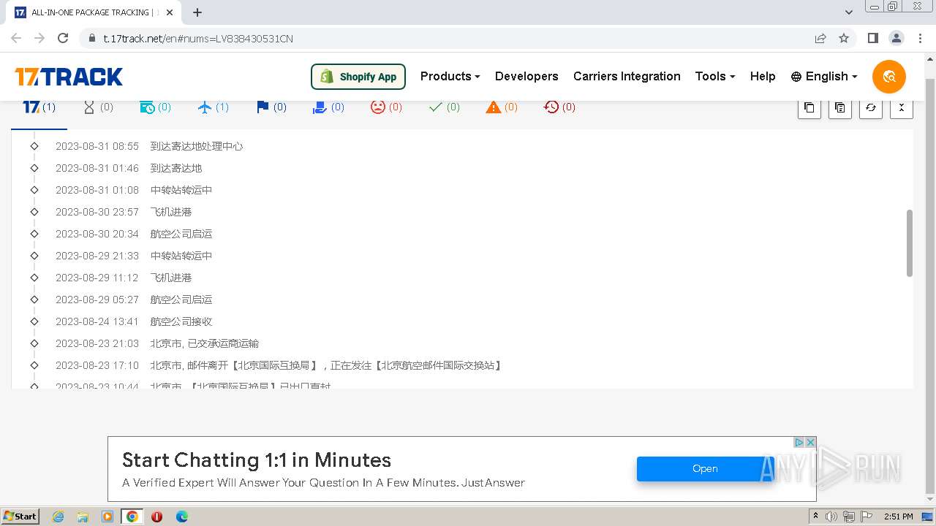Open the 17TRACK home logo

[x=69, y=77]
